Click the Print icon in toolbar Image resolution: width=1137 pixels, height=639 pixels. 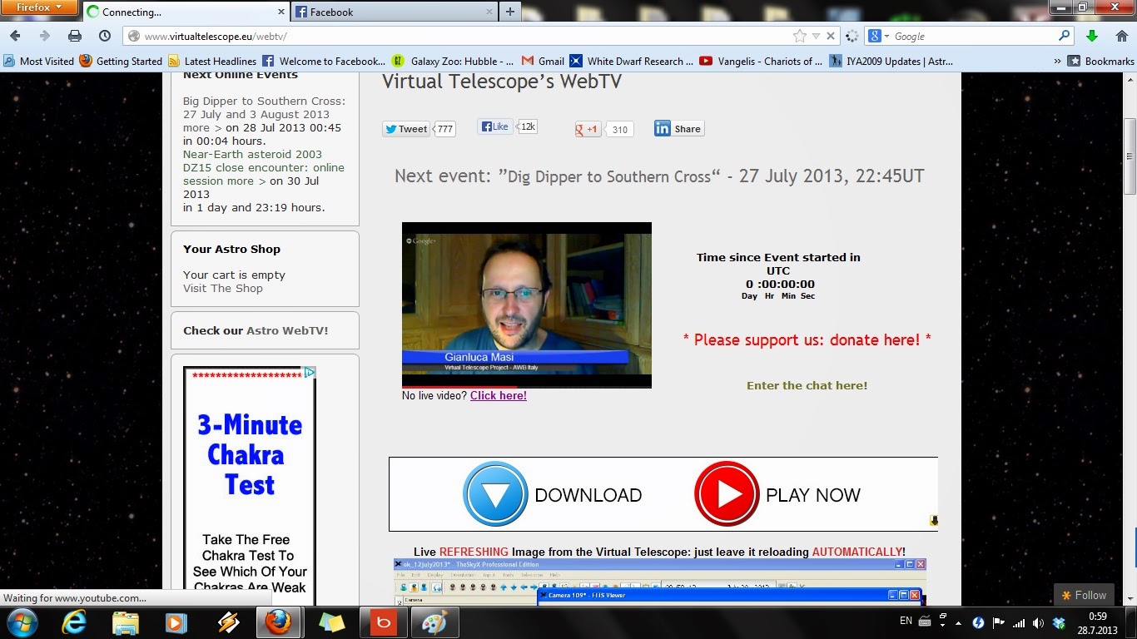75,36
